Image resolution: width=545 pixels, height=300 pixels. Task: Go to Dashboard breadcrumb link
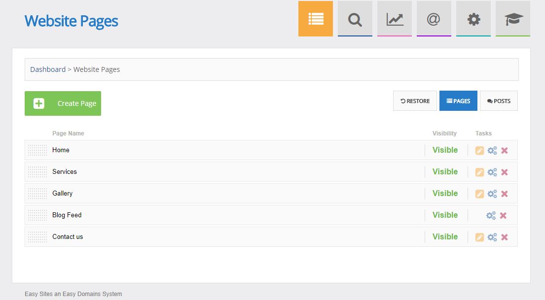coord(48,69)
